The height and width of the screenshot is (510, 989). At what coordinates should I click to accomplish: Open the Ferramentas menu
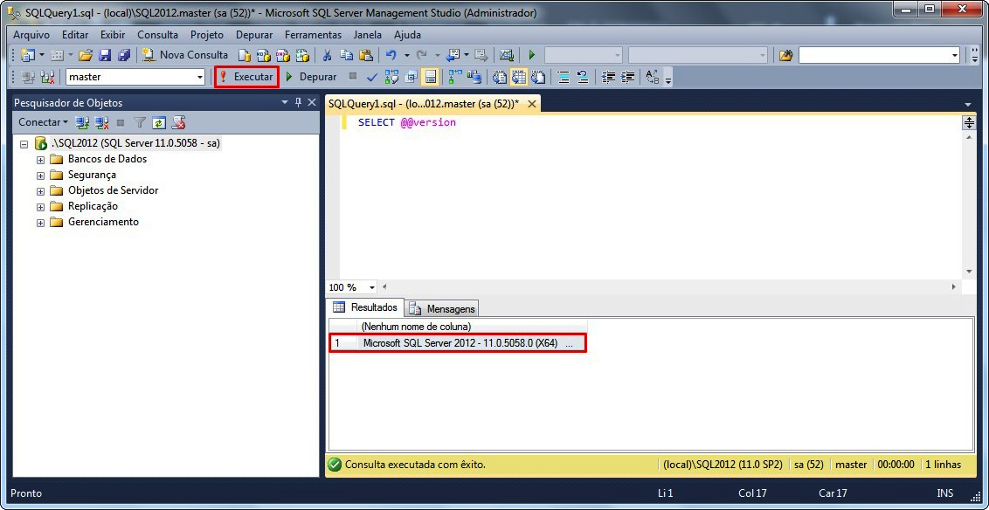tap(313, 35)
